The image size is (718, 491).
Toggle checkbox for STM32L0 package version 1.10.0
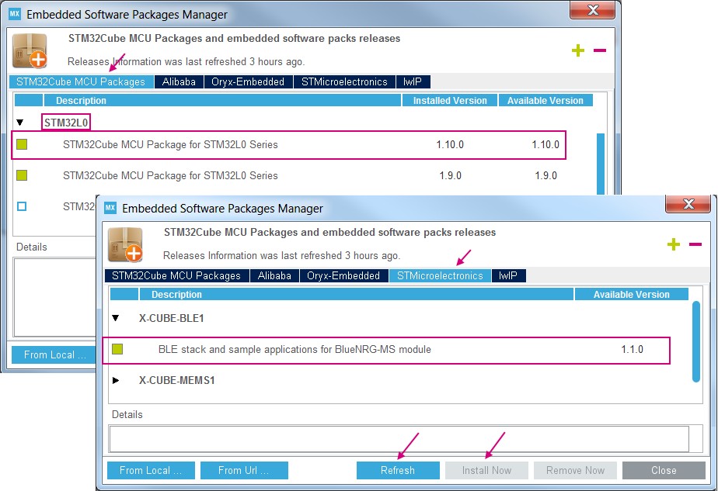(22, 144)
